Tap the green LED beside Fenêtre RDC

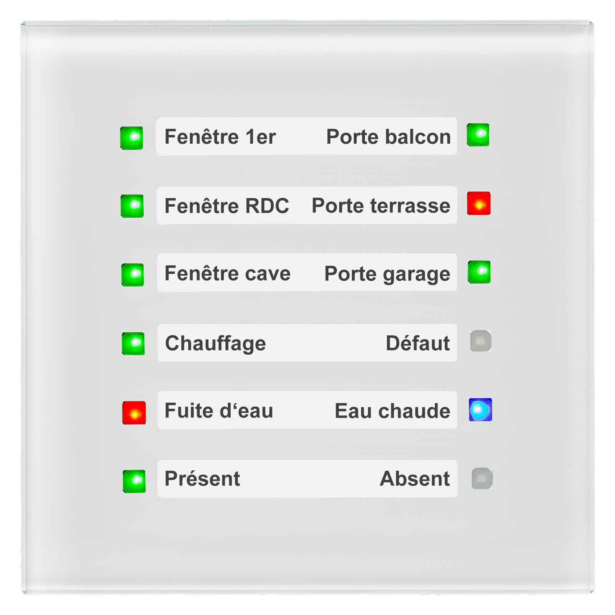[132, 206]
